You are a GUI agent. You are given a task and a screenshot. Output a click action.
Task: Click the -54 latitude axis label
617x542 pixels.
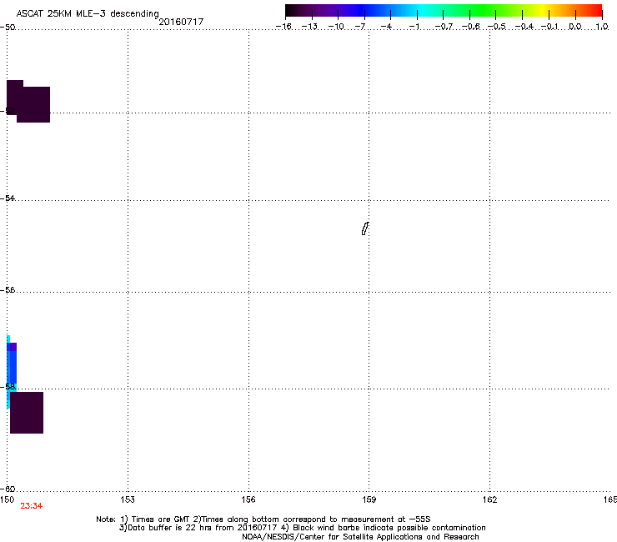point(8,198)
